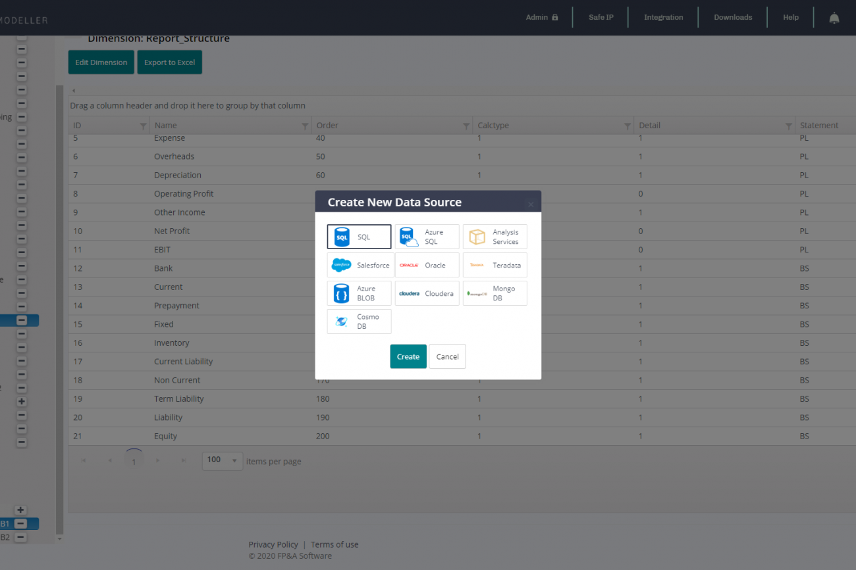The height and width of the screenshot is (570, 856).
Task: Go to the last page arrow
Action: click(x=184, y=461)
